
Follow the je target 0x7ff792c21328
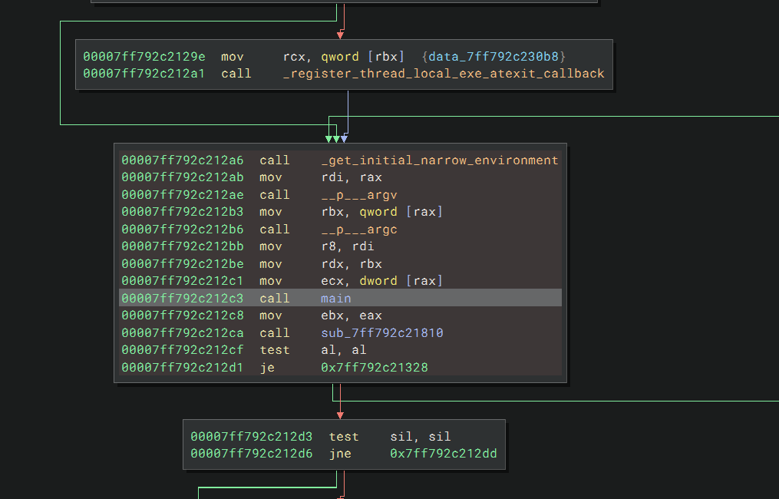click(x=374, y=368)
